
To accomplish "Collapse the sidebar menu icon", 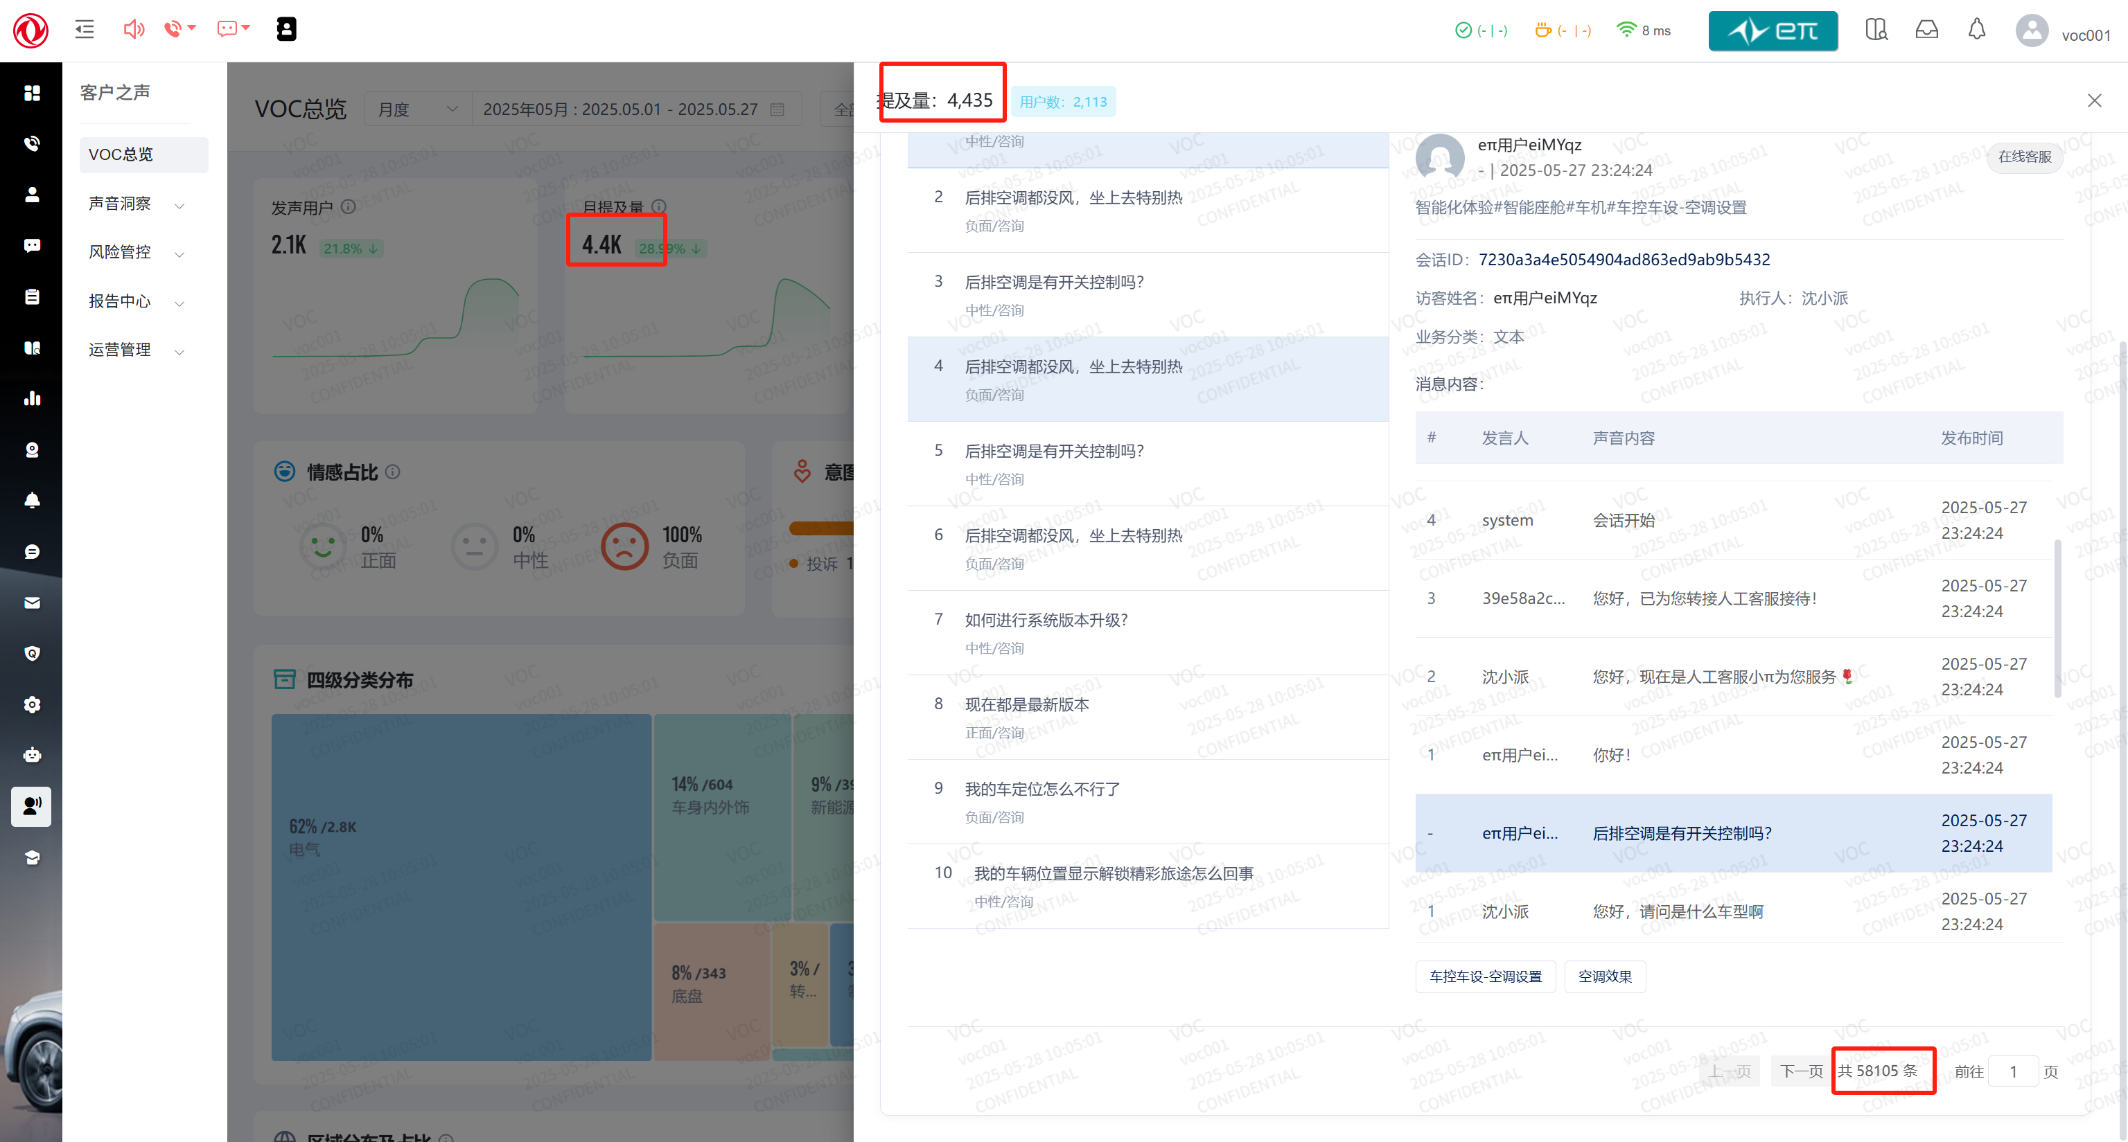I will pos(85,30).
